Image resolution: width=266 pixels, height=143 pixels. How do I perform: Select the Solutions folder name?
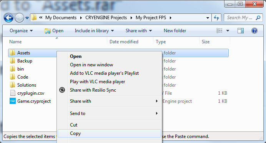[x=27, y=85]
